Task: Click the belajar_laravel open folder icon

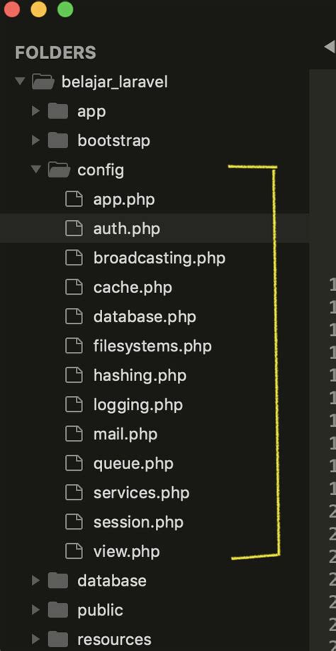Action: (x=43, y=82)
